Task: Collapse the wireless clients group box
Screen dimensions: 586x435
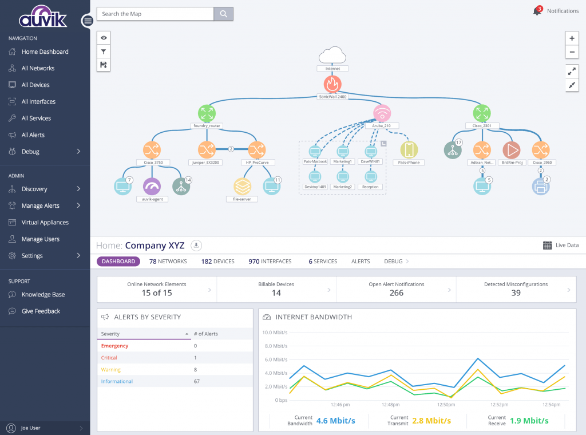Action: 383,144
